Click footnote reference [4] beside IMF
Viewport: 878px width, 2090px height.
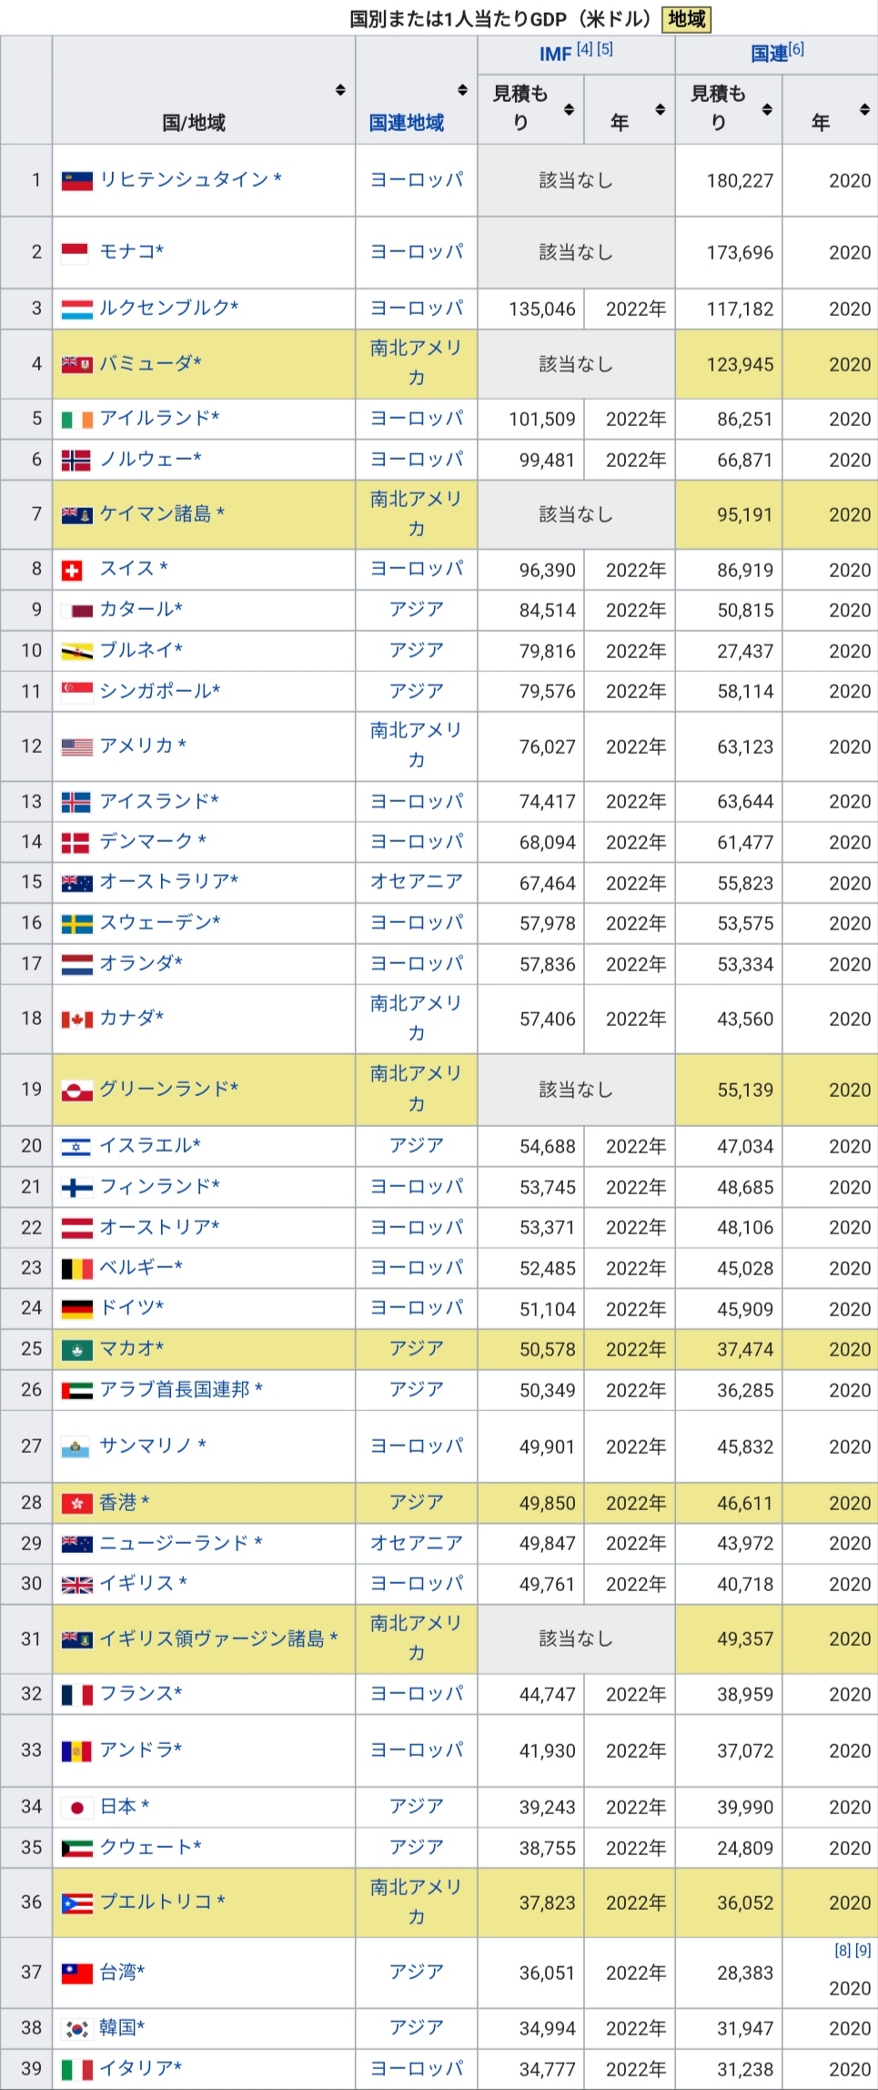pos(584,49)
